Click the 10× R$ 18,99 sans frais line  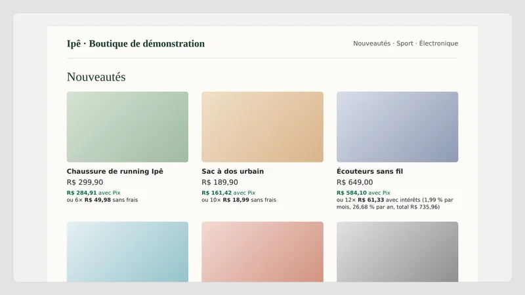(239, 200)
